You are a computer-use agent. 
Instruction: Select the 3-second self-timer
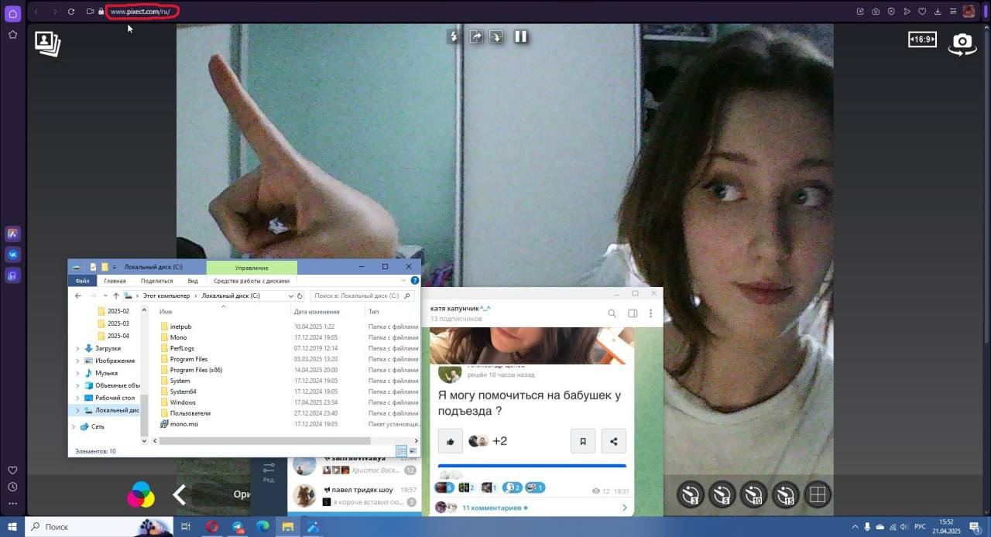(x=691, y=494)
